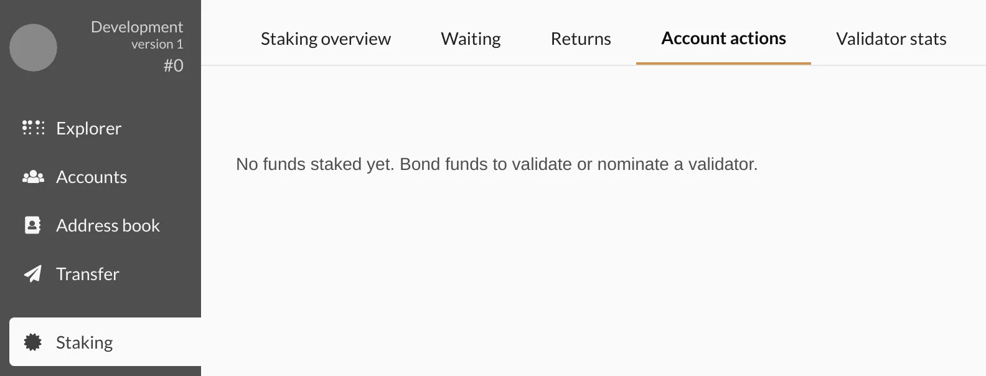Click the version 1 text
This screenshot has width=986, height=376.
[157, 44]
